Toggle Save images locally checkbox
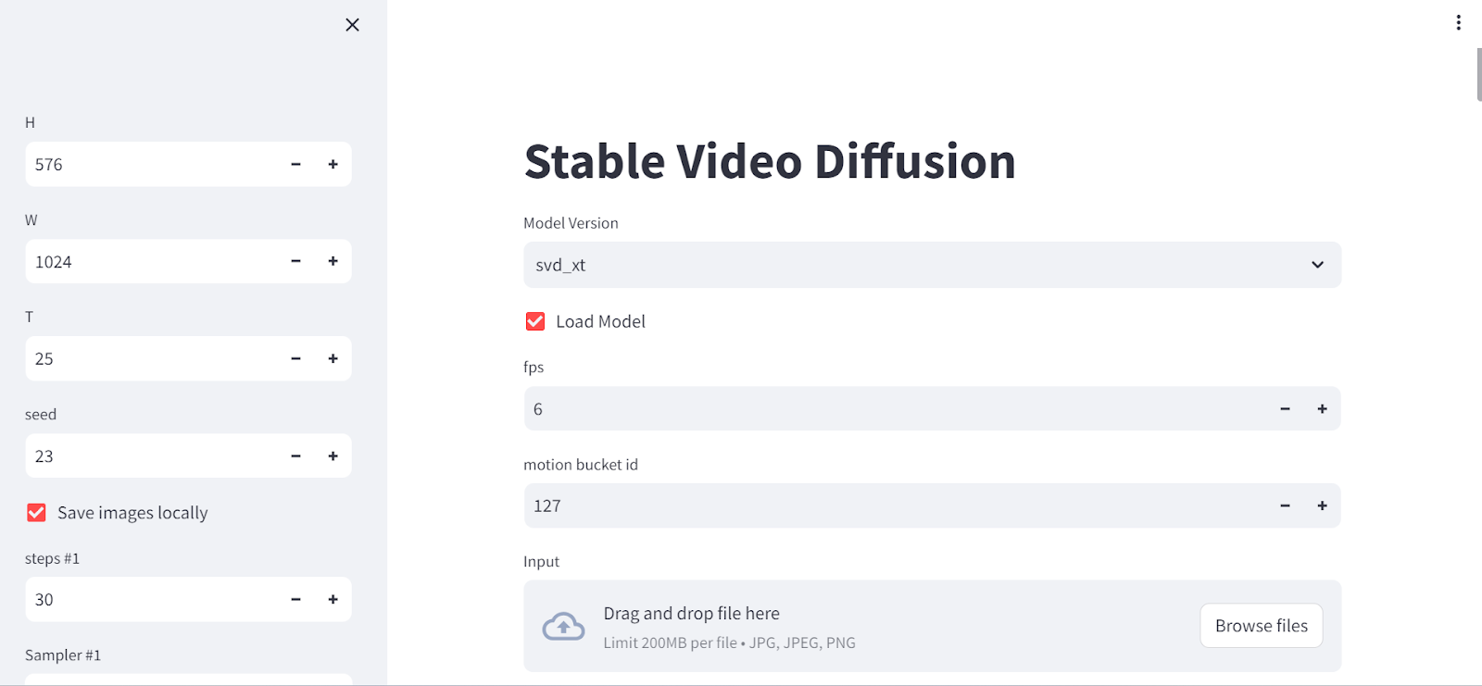This screenshot has height=686, width=1482. [36, 512]
